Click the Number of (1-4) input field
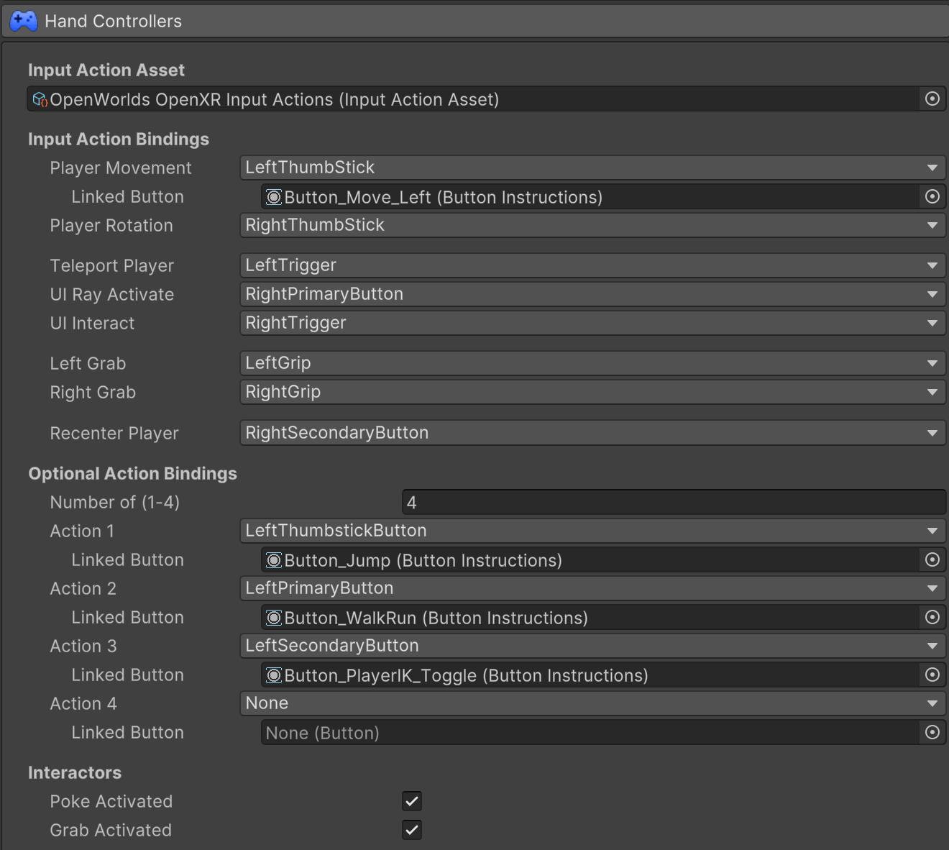 [x=673, y=503]
